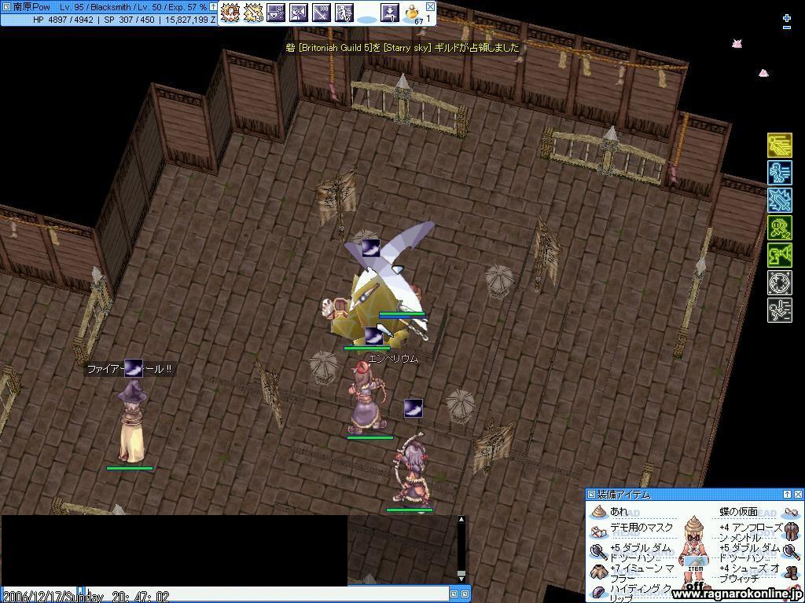Collapse the 装備アイテム equipment window

pyautogui.click(x=787, y=495)
